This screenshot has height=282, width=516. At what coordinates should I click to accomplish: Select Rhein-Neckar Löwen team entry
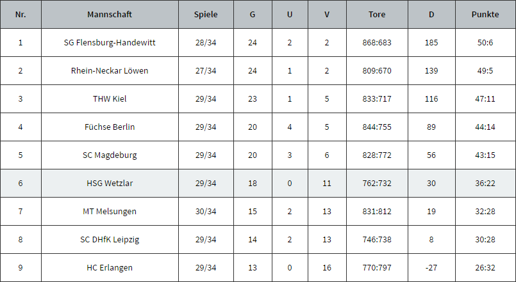[x=110, y=70]
